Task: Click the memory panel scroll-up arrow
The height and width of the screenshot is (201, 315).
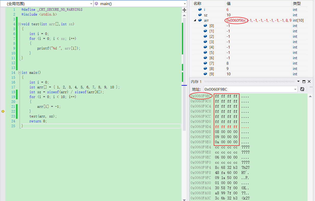Action: click(310, 96)
